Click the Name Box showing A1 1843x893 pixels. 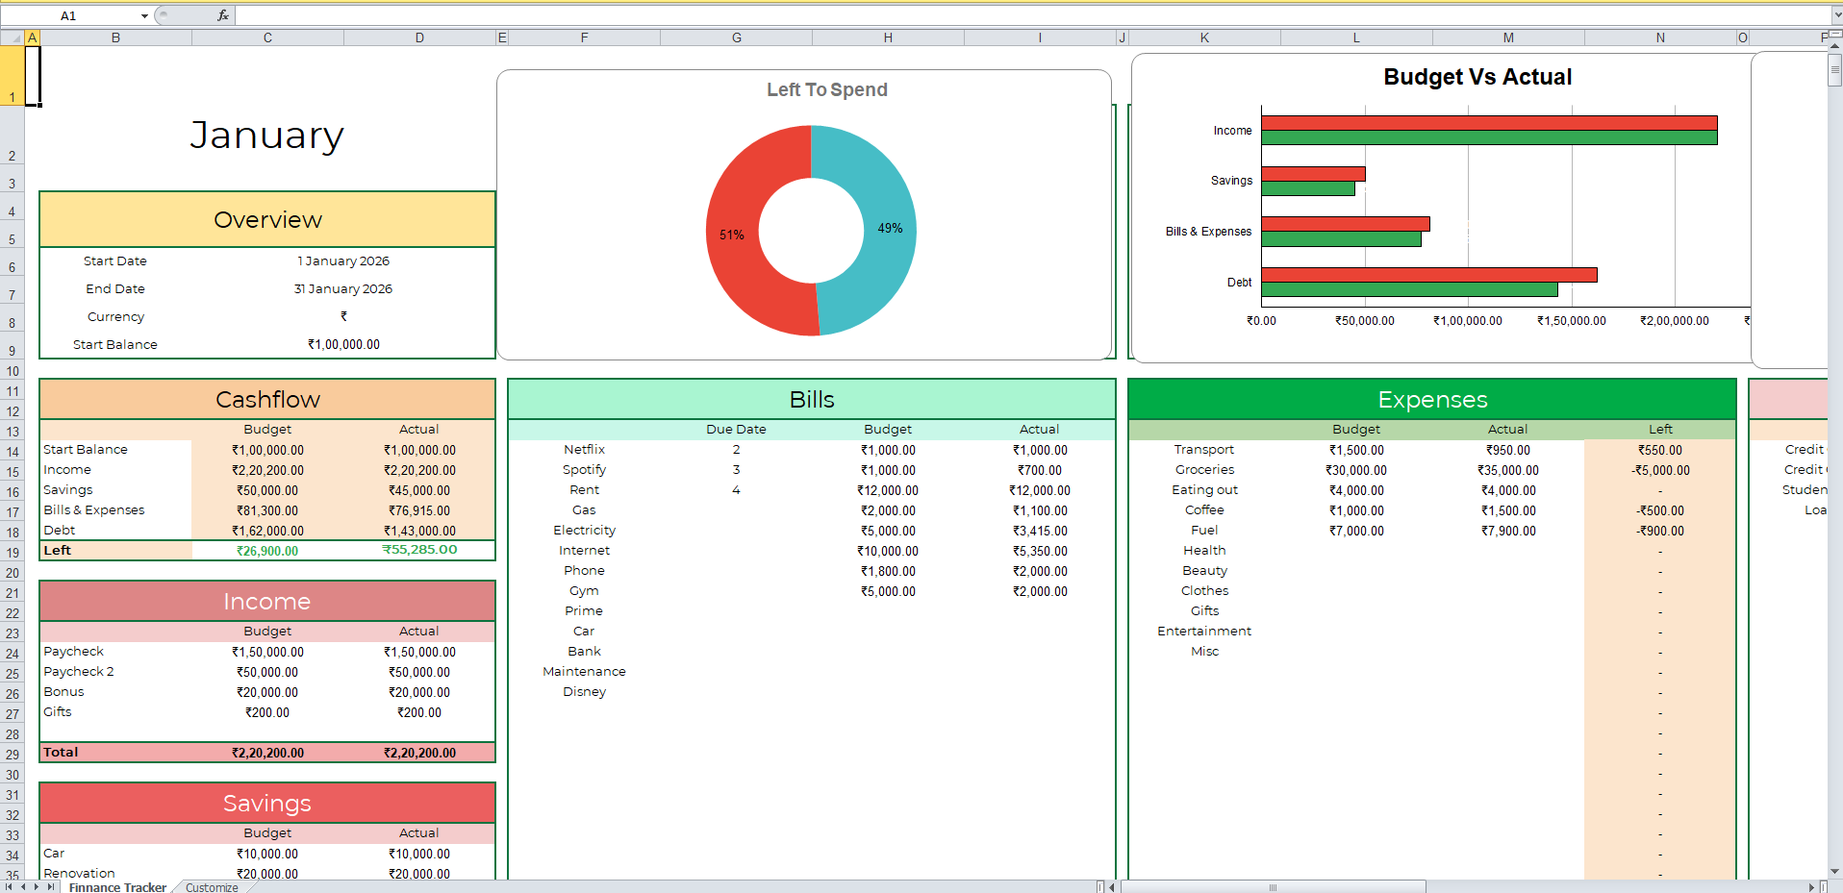coord(69,15)
